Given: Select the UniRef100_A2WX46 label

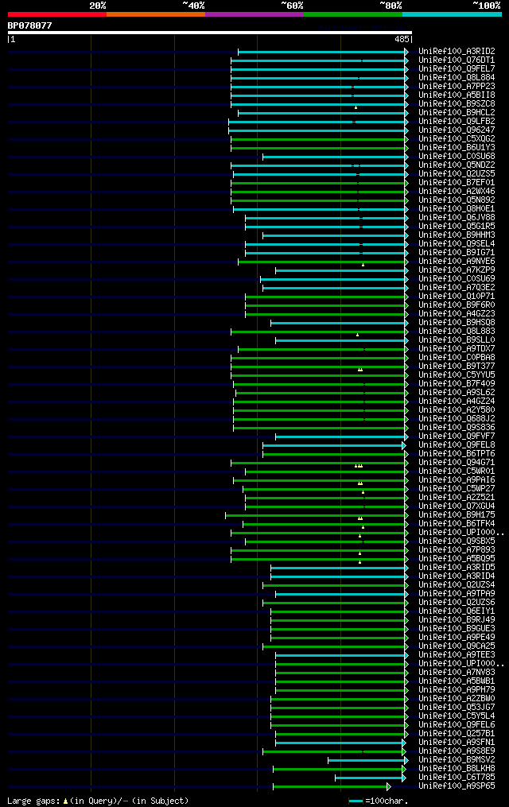Looking at the screenshot, I should click(457, 192).
